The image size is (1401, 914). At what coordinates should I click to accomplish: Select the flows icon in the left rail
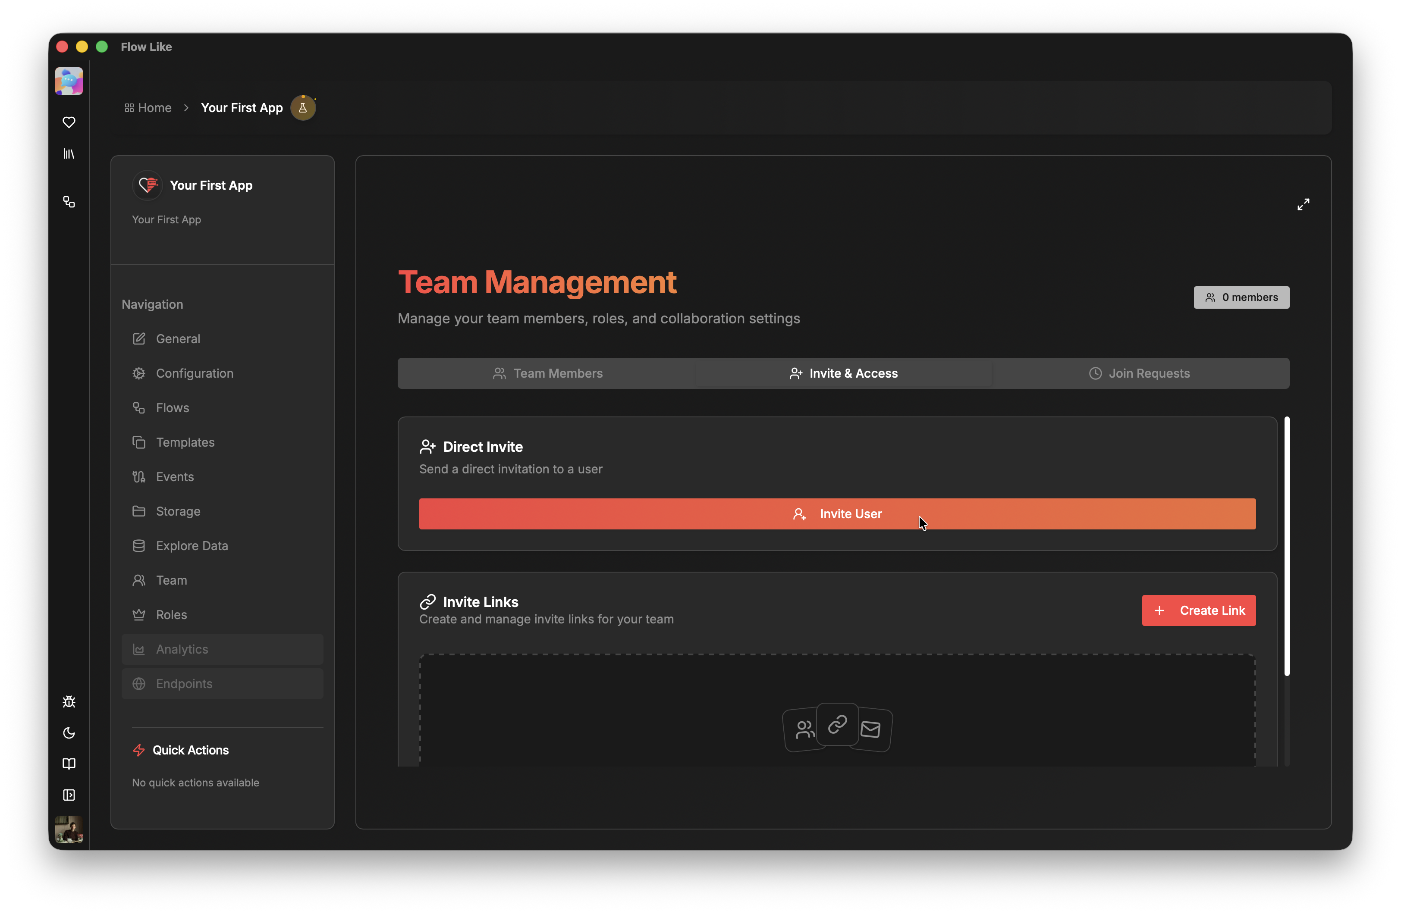(69, 202)
